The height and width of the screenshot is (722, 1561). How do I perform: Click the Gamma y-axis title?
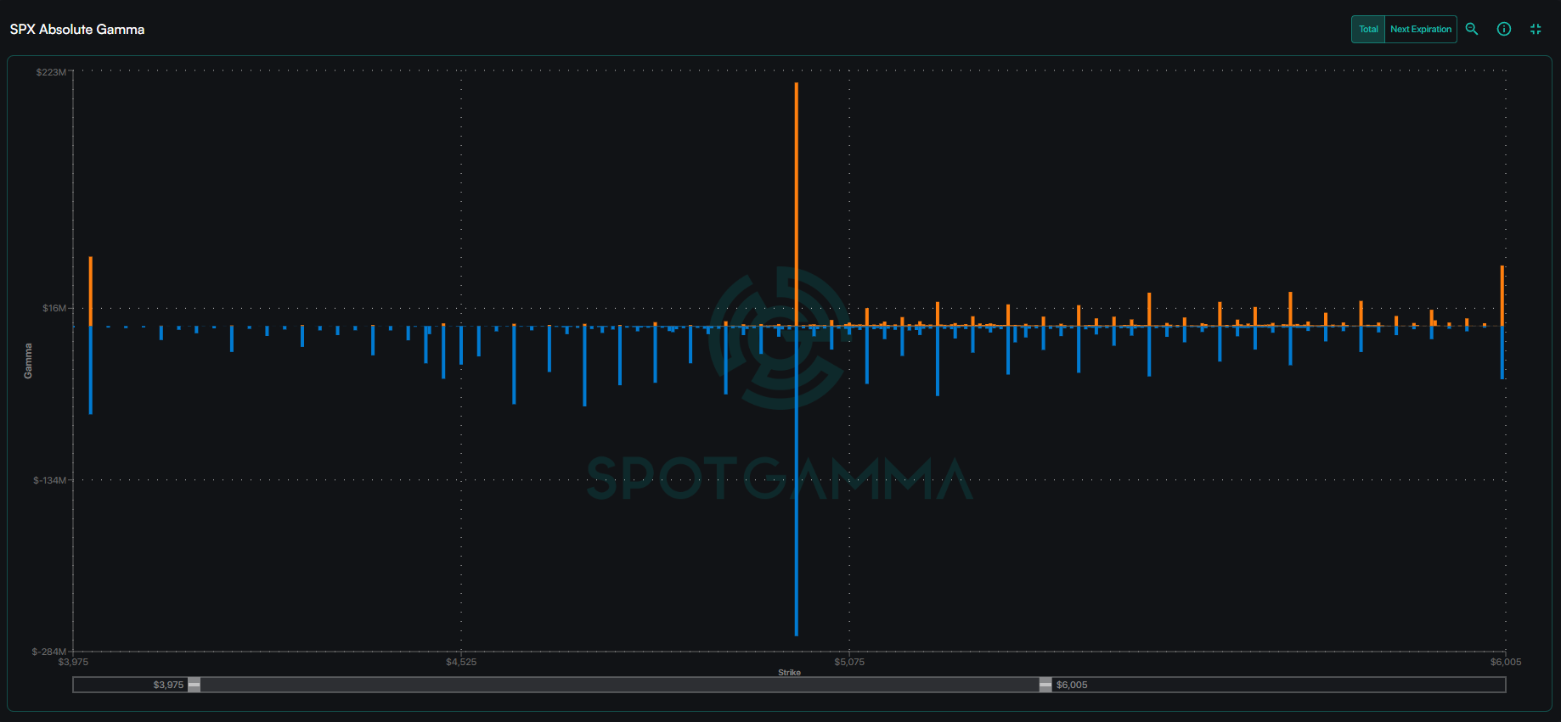[28, 361]
